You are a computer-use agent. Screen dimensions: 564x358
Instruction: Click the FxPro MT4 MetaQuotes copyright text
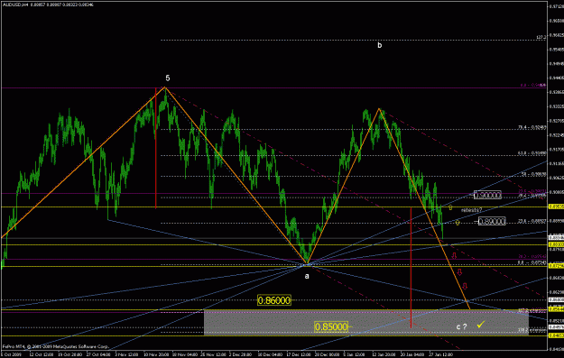coord(56,346)
